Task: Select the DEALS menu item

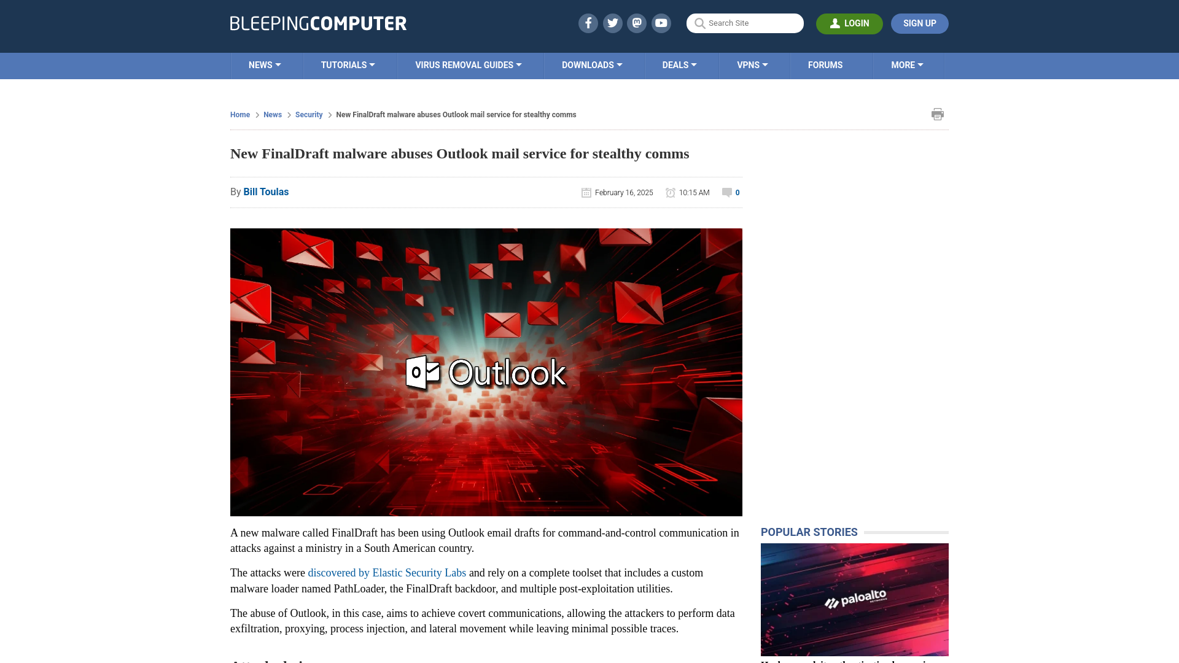Action: pos(679,64)
